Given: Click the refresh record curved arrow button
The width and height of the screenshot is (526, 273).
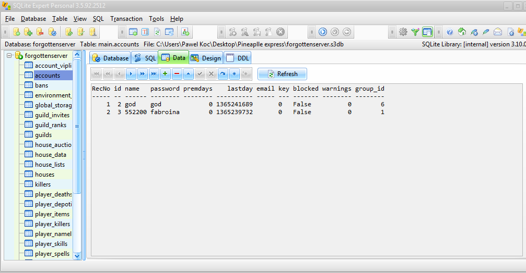Looking at the screenshot, I should [223, 74].
